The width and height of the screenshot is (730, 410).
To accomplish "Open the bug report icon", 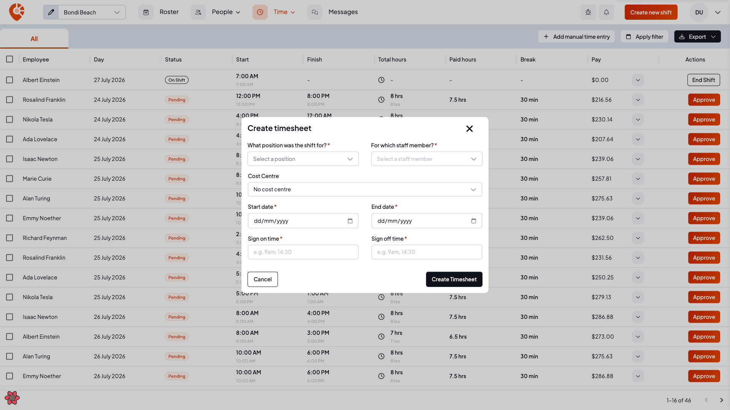I will click(588, 12).
